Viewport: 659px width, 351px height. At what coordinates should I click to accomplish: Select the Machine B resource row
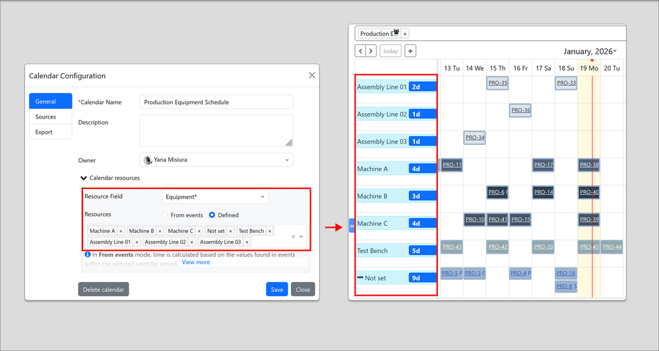click(396, 196)
